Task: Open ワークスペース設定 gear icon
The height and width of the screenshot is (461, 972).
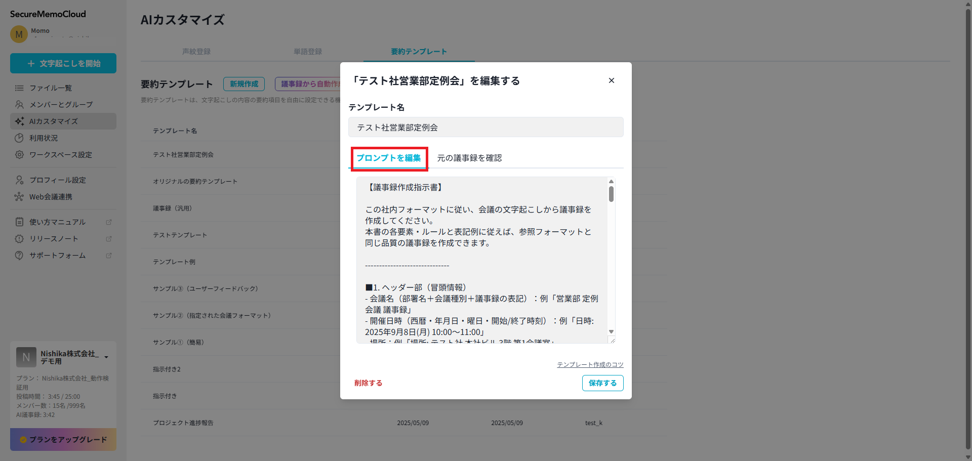Action: [19, 154]
